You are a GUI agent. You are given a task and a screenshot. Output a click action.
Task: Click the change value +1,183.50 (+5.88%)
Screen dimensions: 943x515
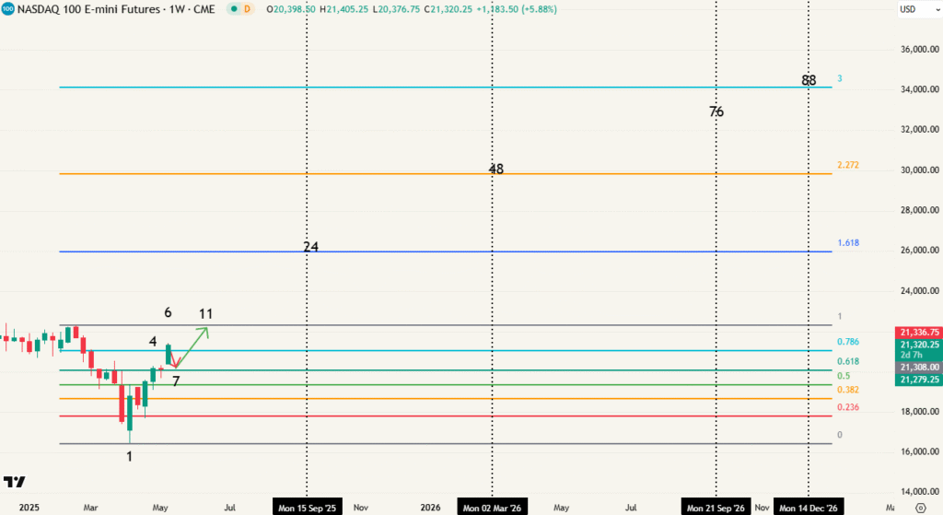pyautogui.click(x=516, y=9)
